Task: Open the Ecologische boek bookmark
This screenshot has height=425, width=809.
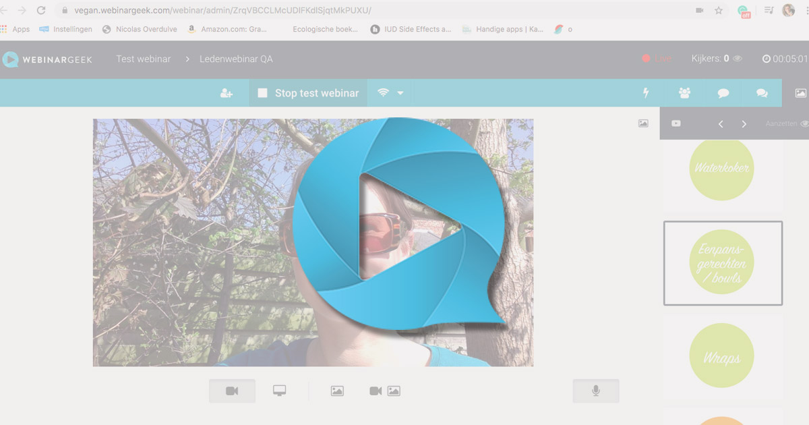Action: click(325, 29)
